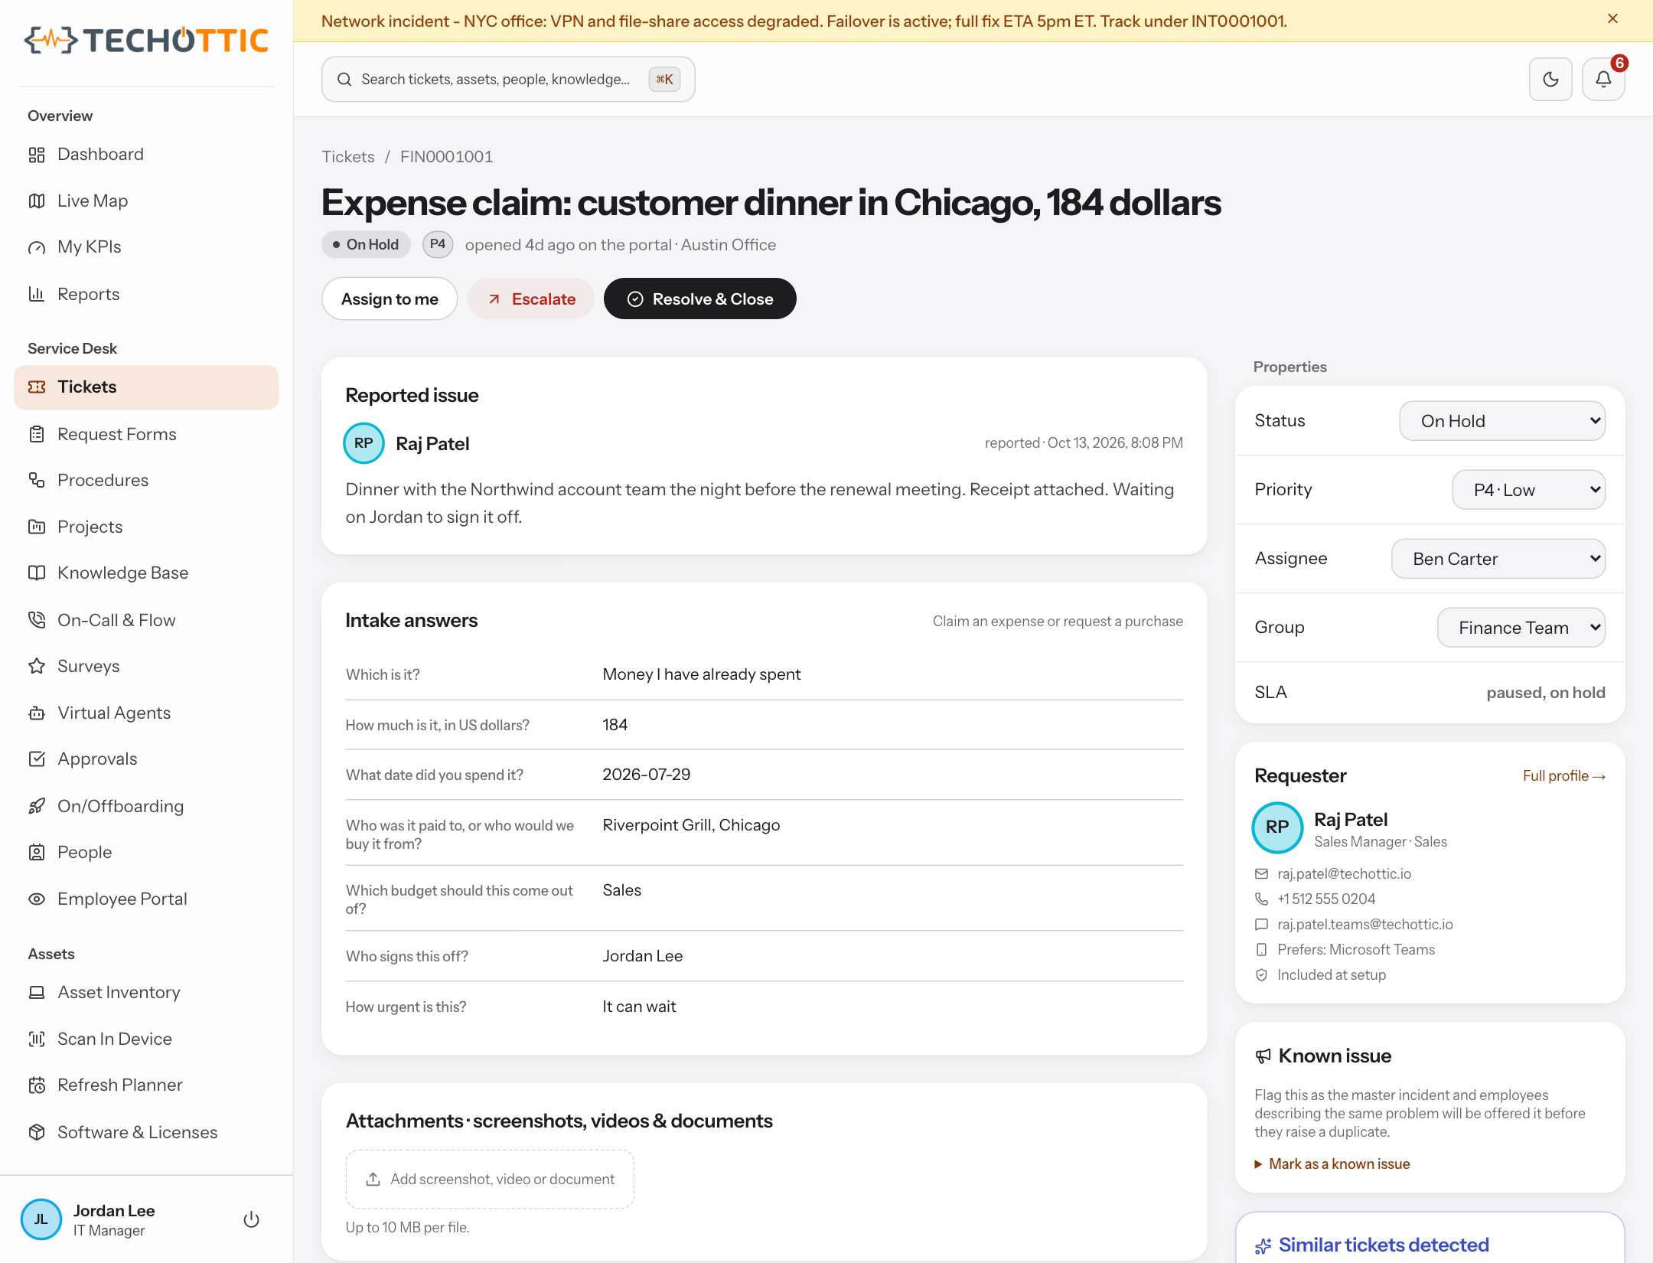Open Refresh Planner
Image resolution: width=1653 pixels, height=1263 pixels.
[146, 1085]
